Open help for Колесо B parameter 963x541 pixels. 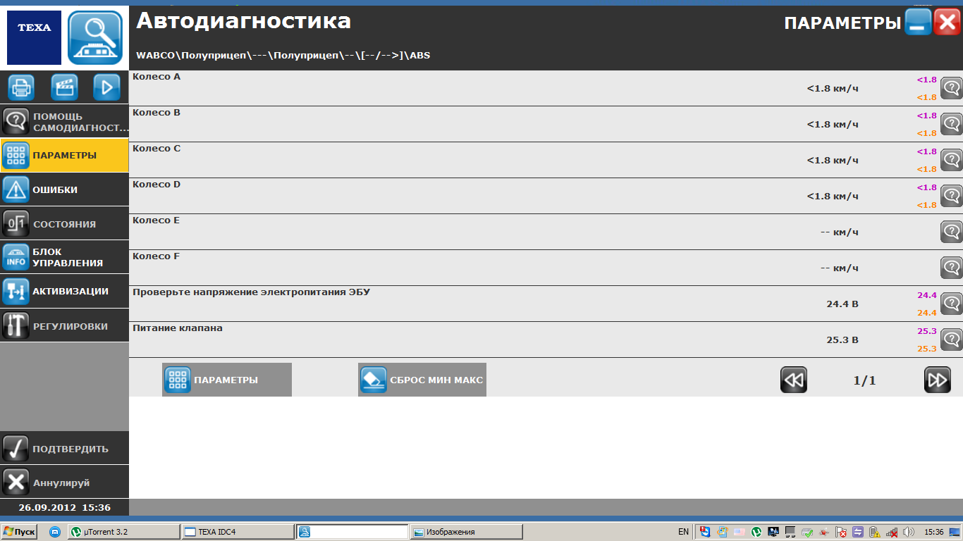[951, 124]
